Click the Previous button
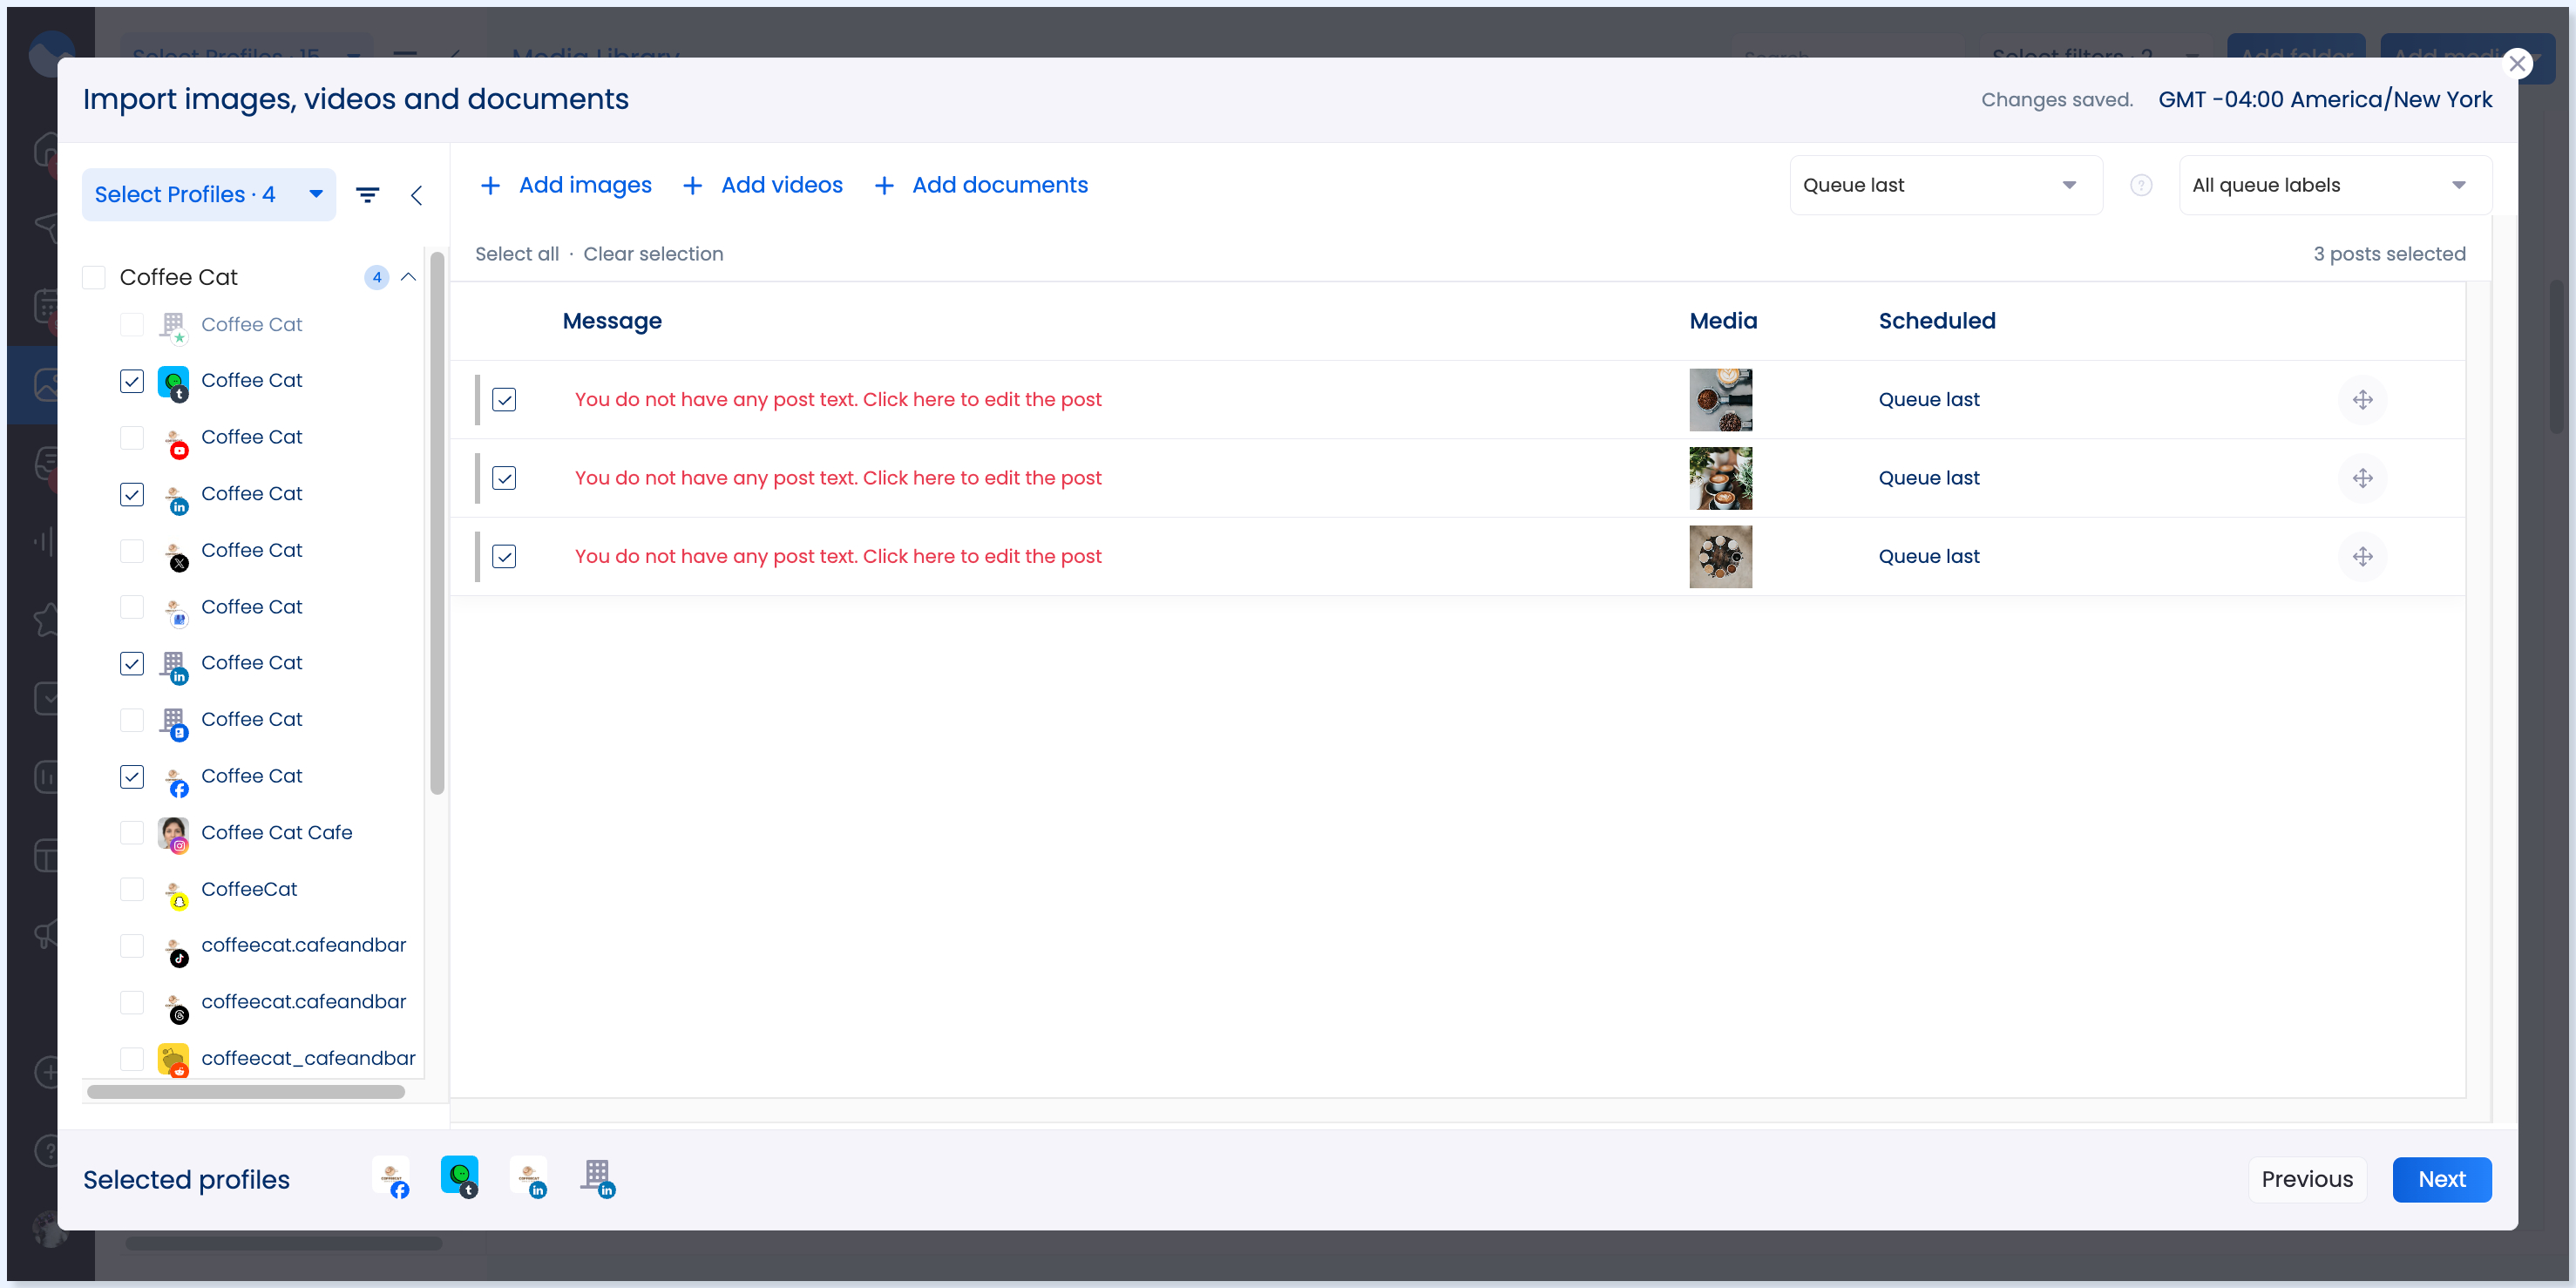2576x1288 pixels. click(2307, 1179)
